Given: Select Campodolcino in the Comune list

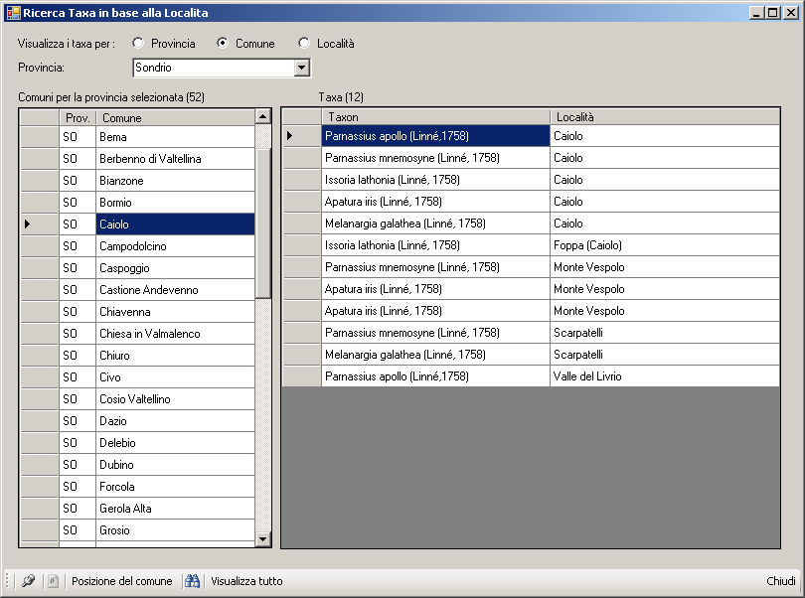Looking at the screenshot, I should (x=175, y=246).
